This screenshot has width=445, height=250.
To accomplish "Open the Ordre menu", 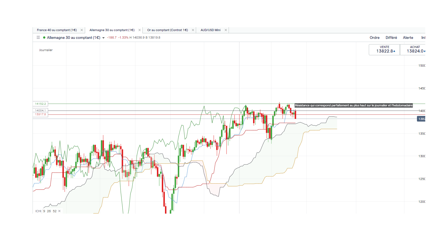I will (x=375, y=37).
